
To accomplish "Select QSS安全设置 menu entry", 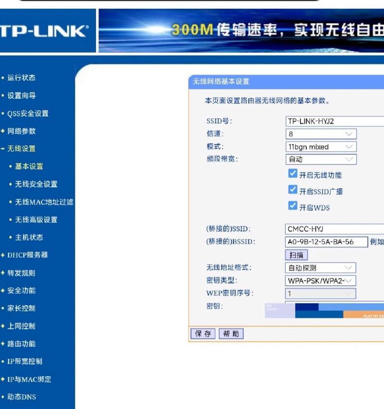I will 28,114.
